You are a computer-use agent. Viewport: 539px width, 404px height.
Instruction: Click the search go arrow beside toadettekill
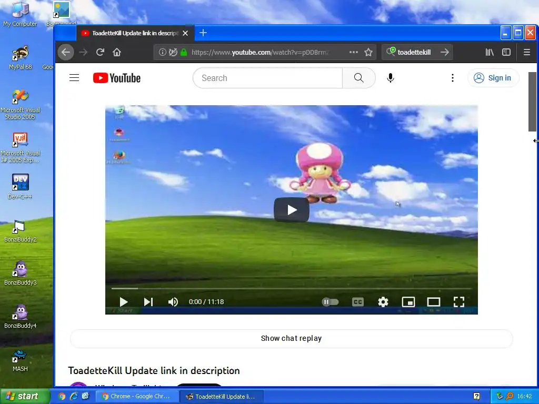pyautogui.click(x=445, y=52)
